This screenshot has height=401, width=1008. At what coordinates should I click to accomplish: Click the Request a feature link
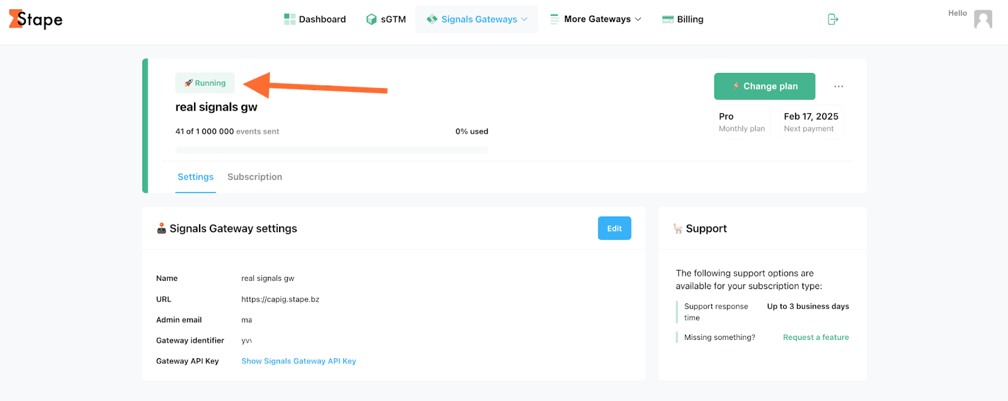(x=816, y=337)
